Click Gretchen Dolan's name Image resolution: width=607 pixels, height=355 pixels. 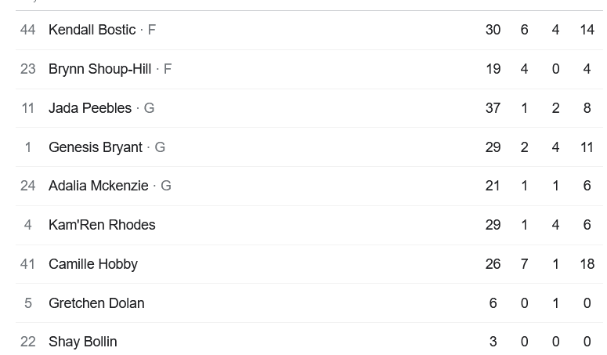pos(96,303)
